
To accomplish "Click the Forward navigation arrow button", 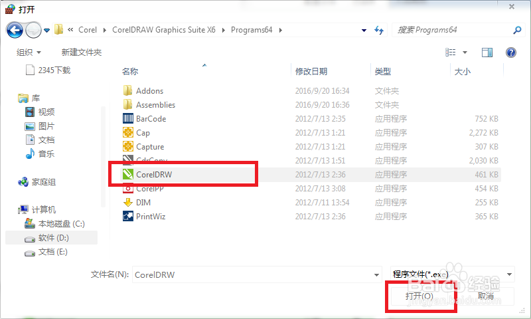I will click(x=33, y=30).
